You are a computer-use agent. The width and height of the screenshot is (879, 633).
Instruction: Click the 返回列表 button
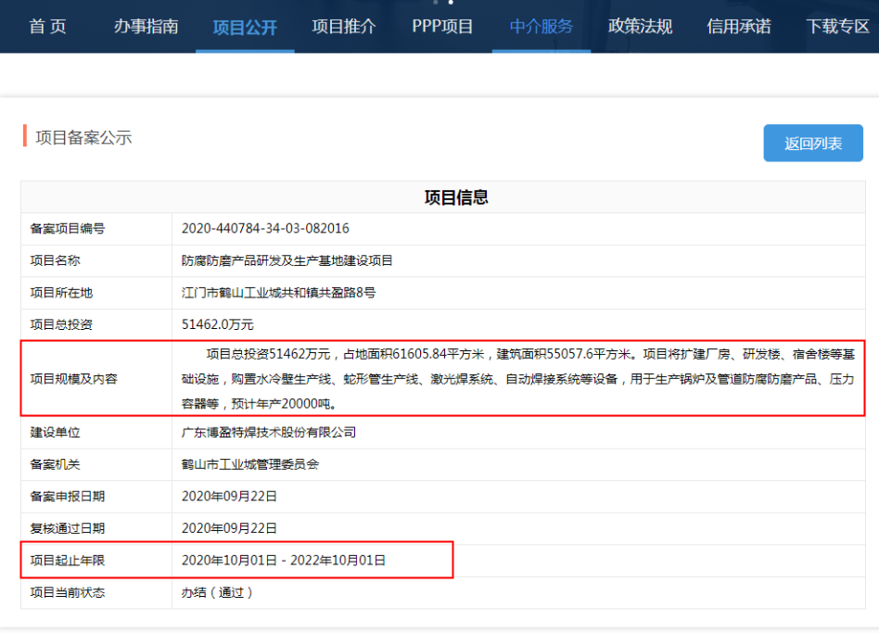(x=812, y=143)
